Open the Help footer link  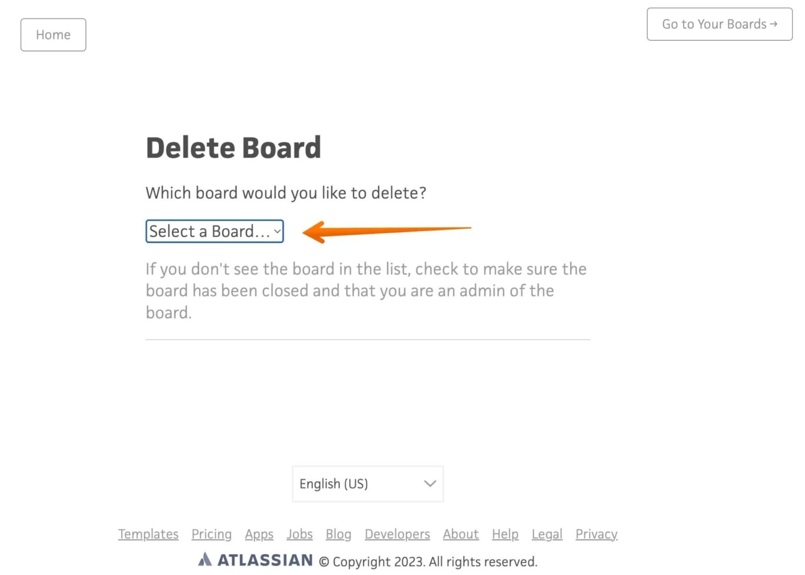point(505,534)
